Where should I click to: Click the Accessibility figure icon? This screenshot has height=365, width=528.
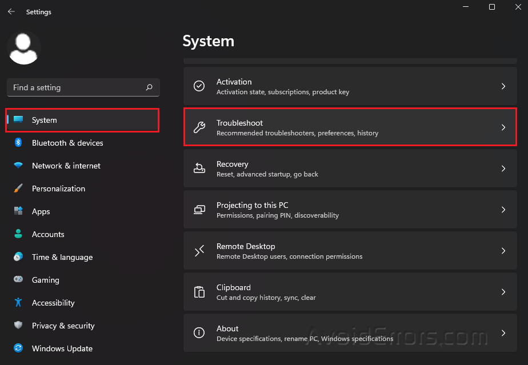[x=18, y=303]
